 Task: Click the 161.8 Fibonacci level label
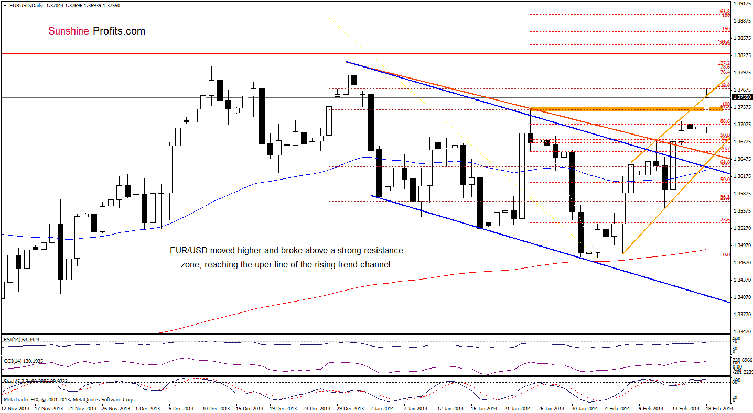pos(724,11)
